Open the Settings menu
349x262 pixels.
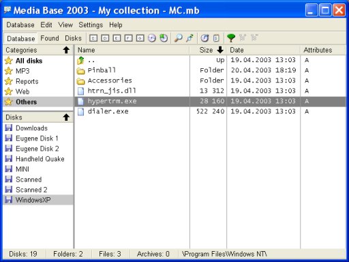tap(91, 25)
